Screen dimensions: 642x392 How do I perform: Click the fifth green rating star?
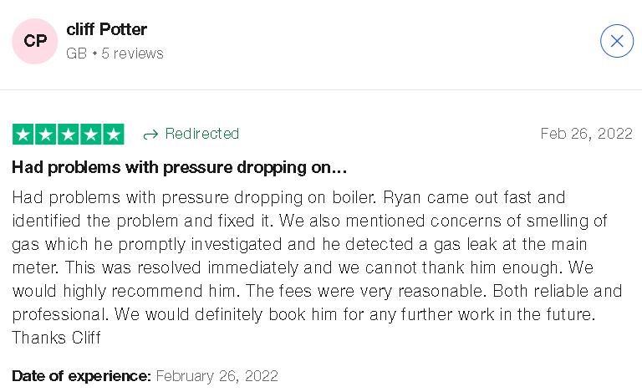click(x=113, y=135)
